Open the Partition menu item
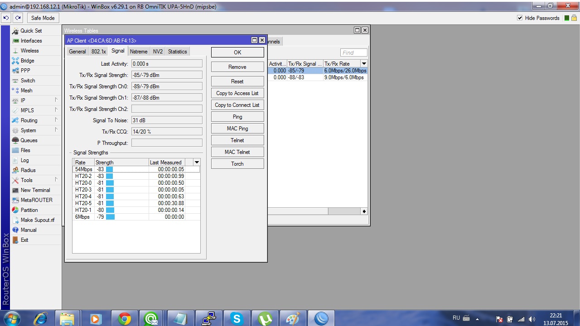Viewport: 580px width, 326px height. click(29, 210)
